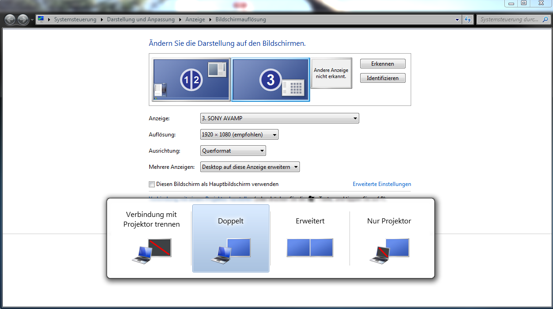Expand the arrow after 'Darstellung und Anpassung'
Image resolution: width=553 pixels, height=309 pixels.
pyautogui.click(x=180, y=19)
